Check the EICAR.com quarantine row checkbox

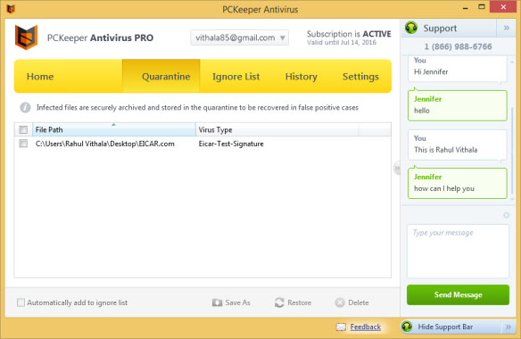tap(23, 144)
